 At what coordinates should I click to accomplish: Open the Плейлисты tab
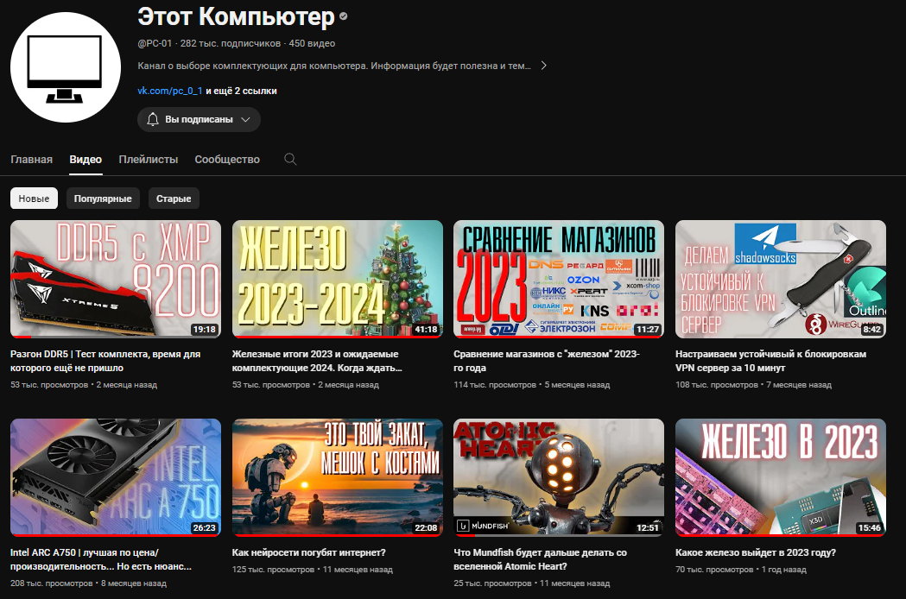click(149, 160)
